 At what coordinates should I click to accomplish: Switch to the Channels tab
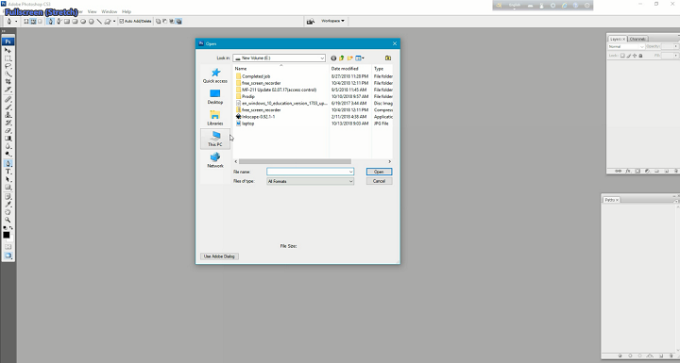point(637,39)
